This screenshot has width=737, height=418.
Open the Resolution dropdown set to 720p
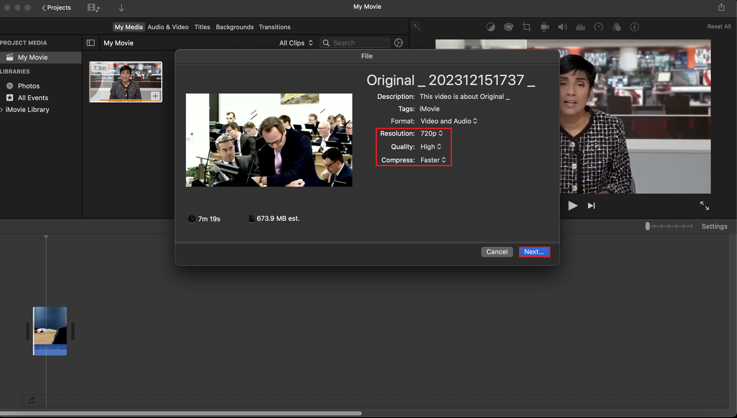[432, 133]
